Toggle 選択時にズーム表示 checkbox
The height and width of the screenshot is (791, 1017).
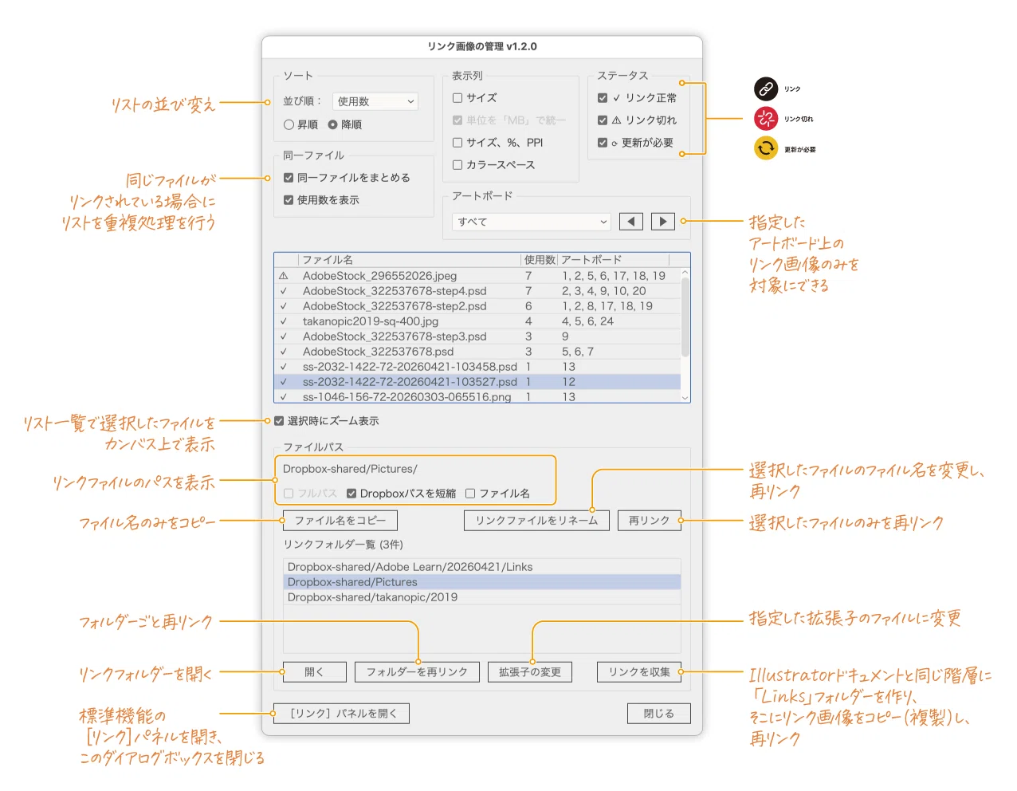pos(279,421)
